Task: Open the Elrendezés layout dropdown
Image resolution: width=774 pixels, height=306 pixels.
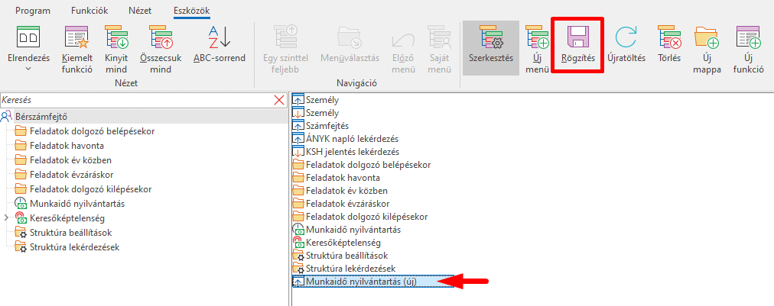Action: (28, 47)
